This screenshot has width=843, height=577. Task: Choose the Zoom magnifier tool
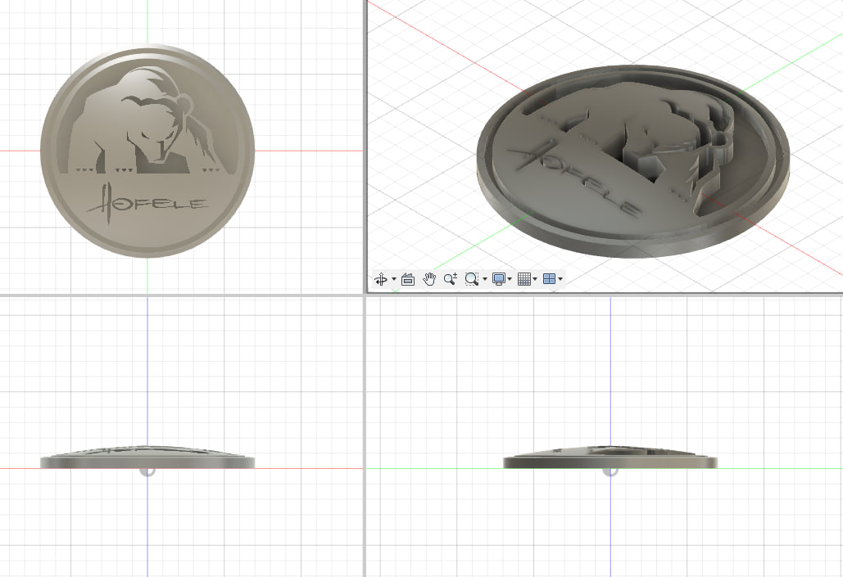pos(451,279)
